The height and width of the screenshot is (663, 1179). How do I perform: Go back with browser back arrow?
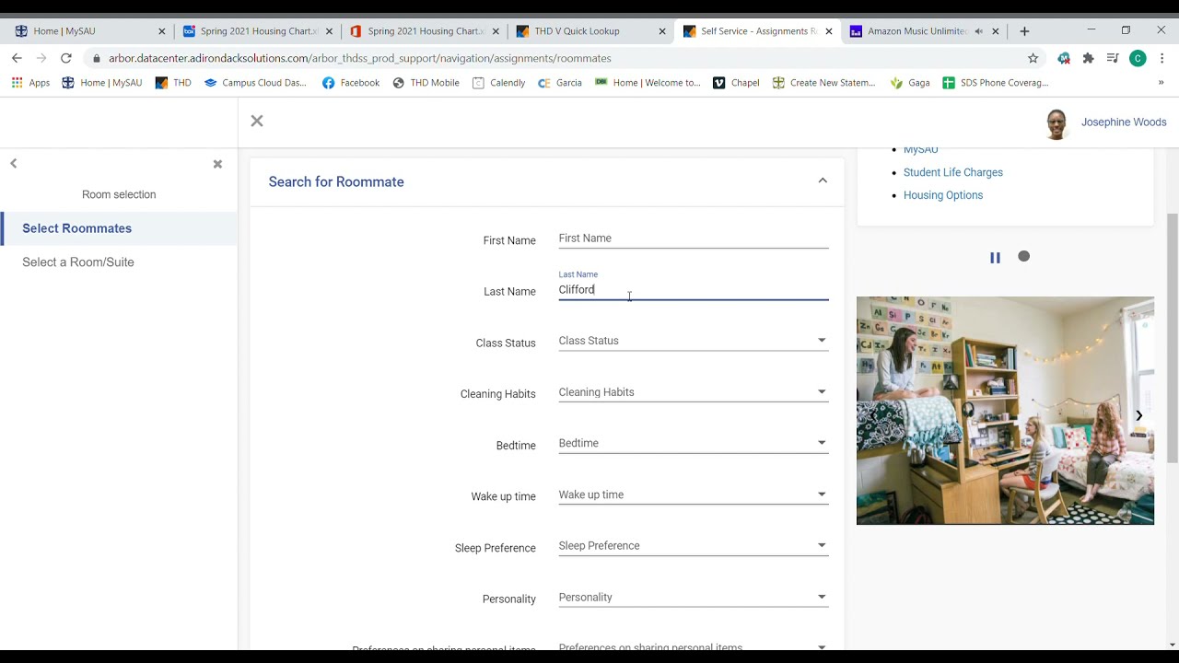[x=17, y=58]
